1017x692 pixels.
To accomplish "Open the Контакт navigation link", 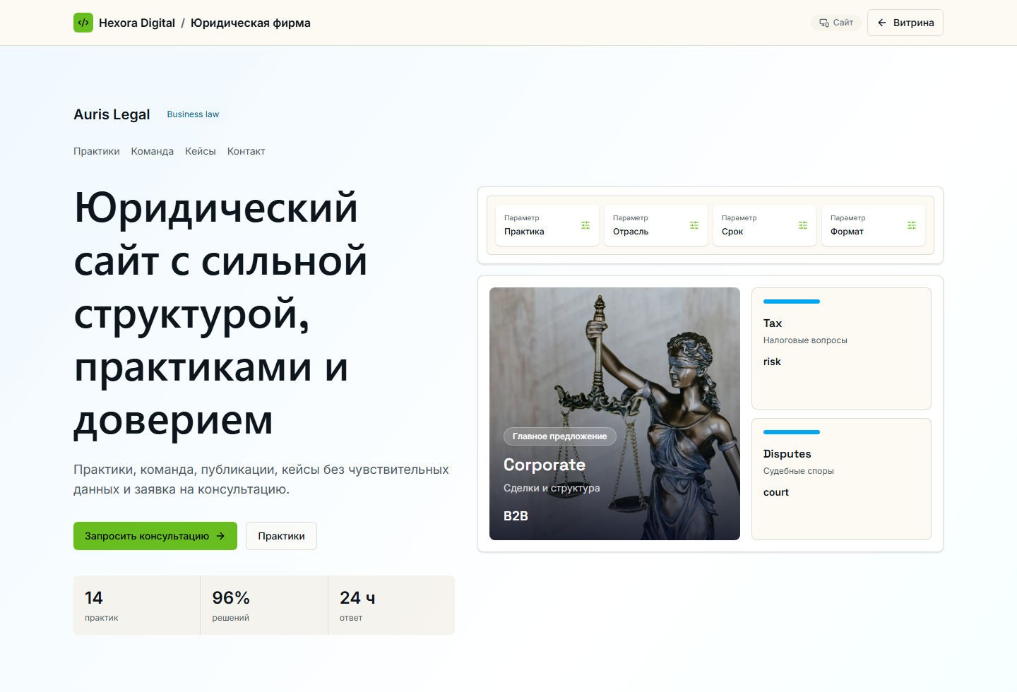I will (x=246, y=151).
